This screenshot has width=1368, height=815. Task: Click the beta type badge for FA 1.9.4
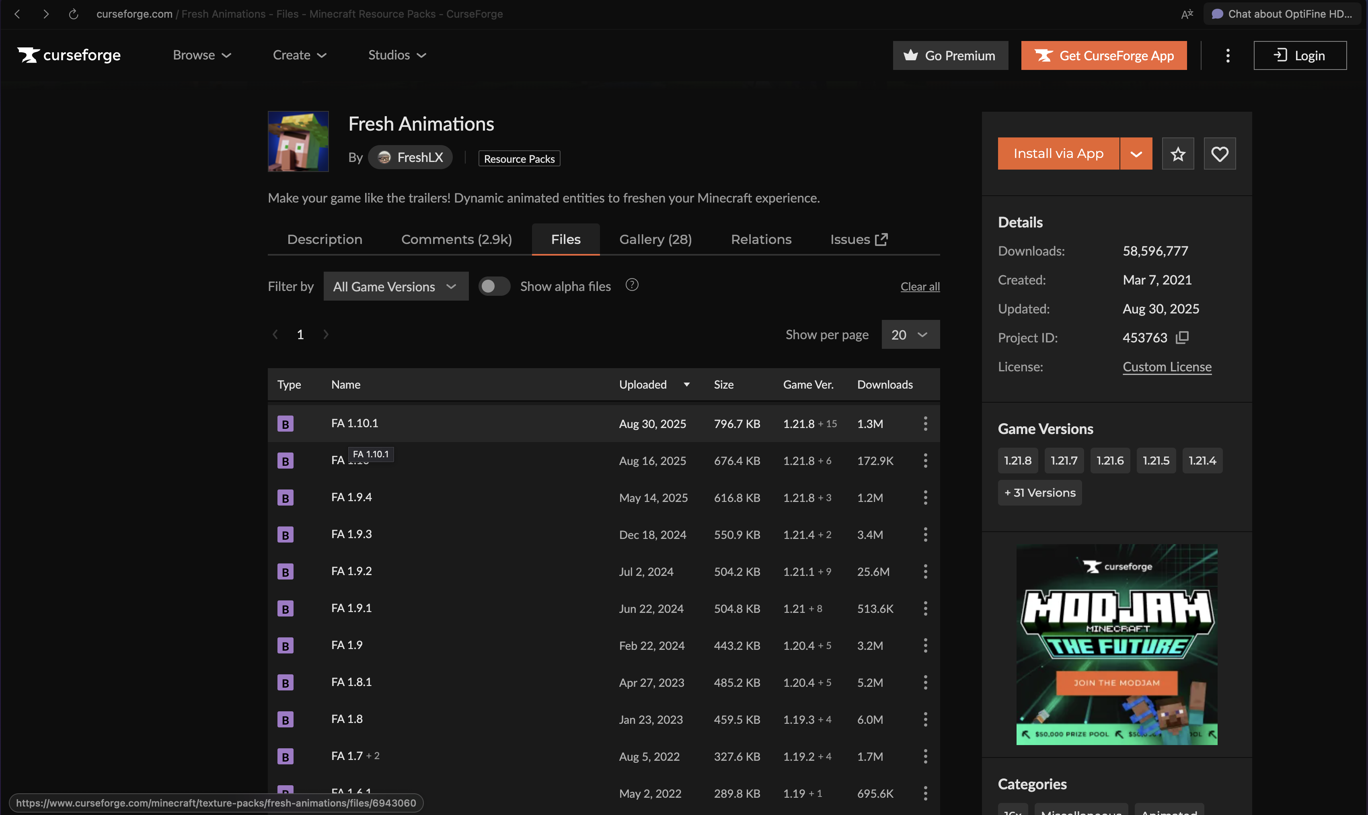[285, 498]
